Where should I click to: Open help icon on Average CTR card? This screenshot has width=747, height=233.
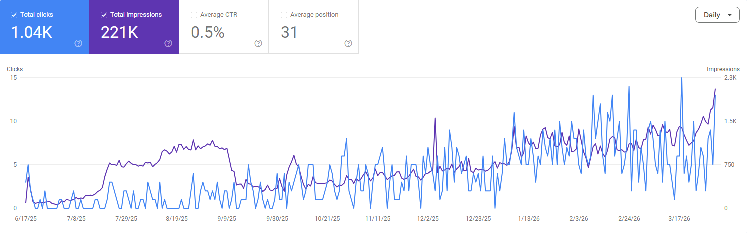tap(258, 43)
